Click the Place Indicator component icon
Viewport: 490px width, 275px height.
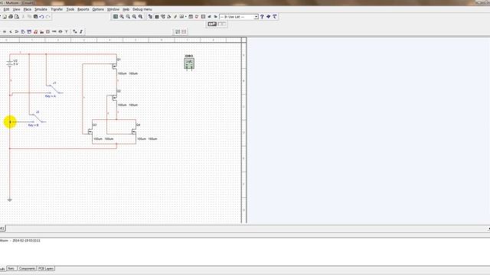[47, 31]
